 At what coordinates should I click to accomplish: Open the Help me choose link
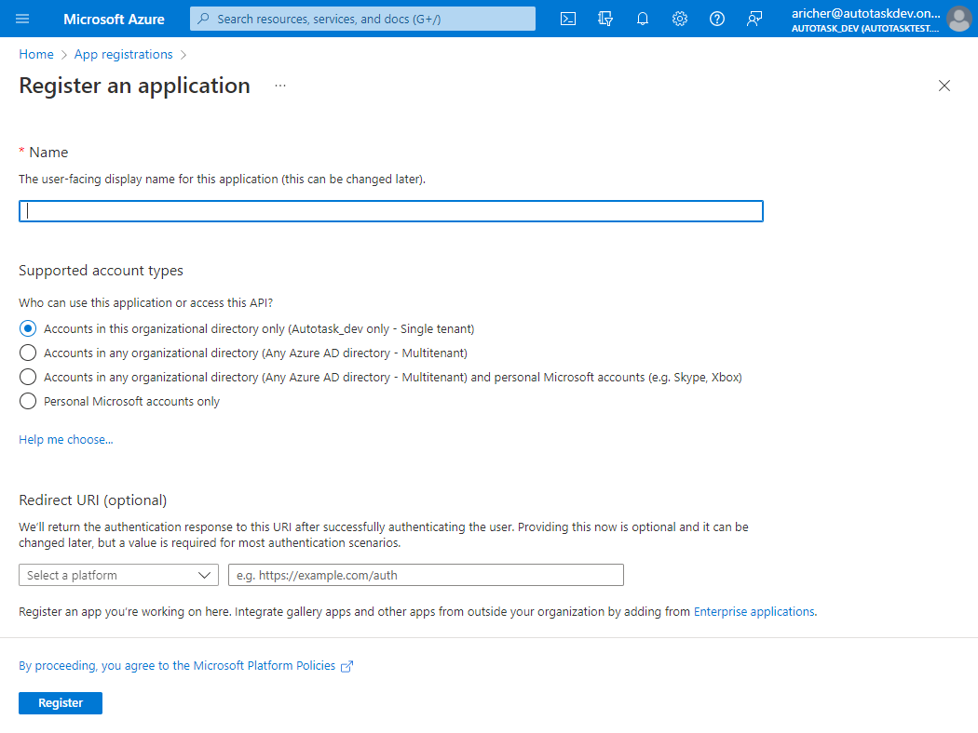click(65, 440)
